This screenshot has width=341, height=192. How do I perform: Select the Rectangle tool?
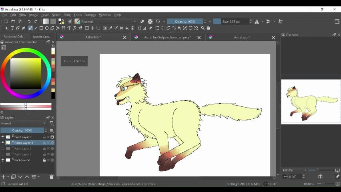tap(41, 28)
